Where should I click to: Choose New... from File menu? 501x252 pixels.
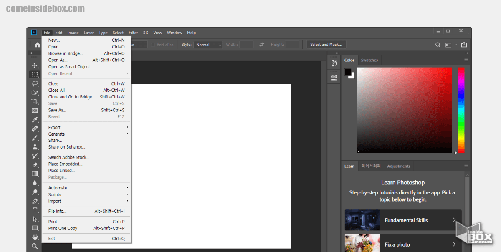coord(87,40)
